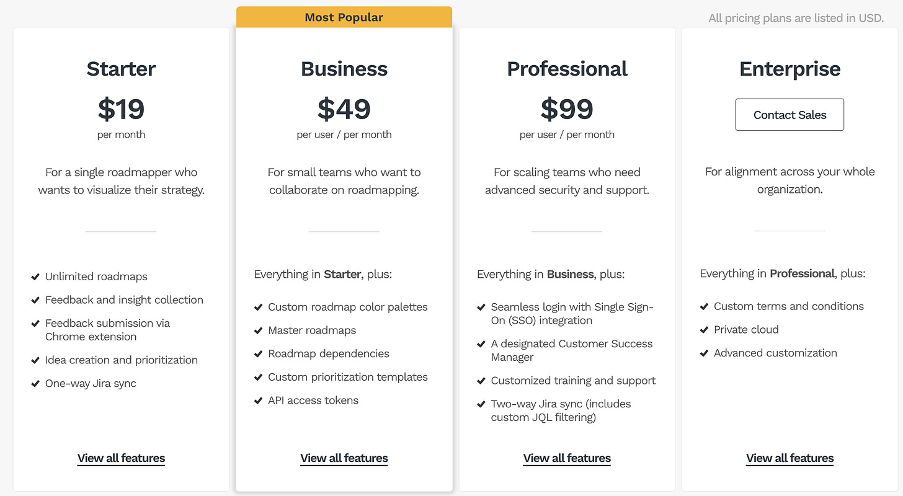Click checkmark icon next to One-way Jira sync

[35, 383]
